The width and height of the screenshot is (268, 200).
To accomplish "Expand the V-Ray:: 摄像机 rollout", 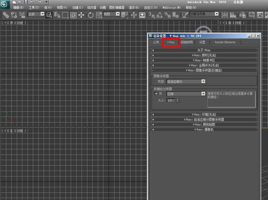I will (204, 129).
